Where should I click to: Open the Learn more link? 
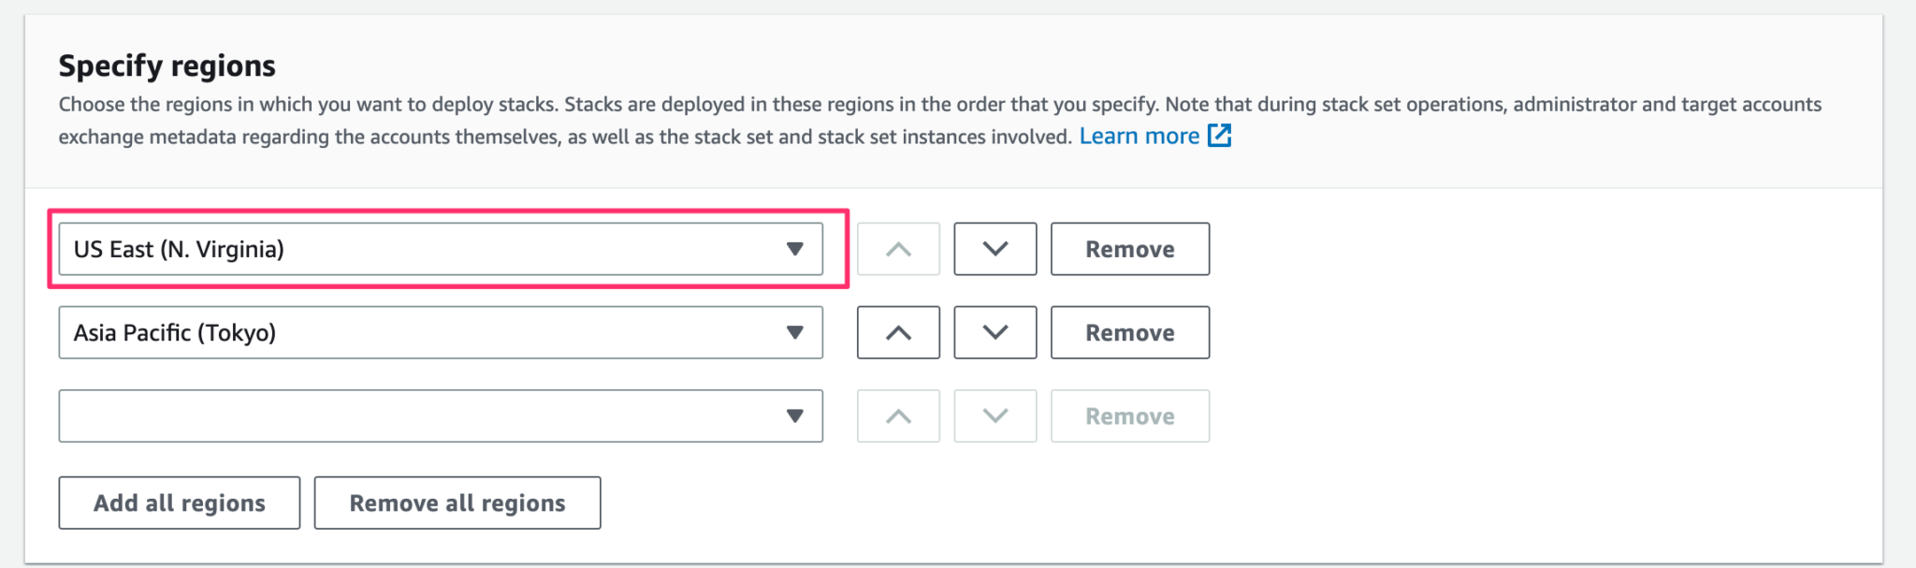(1139, 136)
